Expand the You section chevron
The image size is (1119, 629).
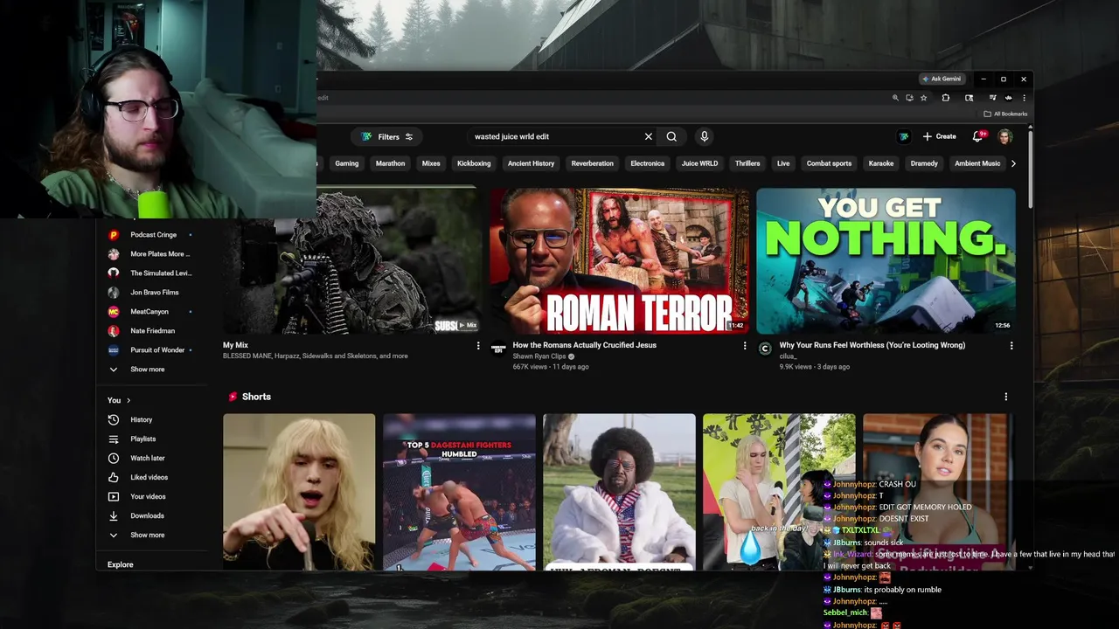(x=129, y=400)
